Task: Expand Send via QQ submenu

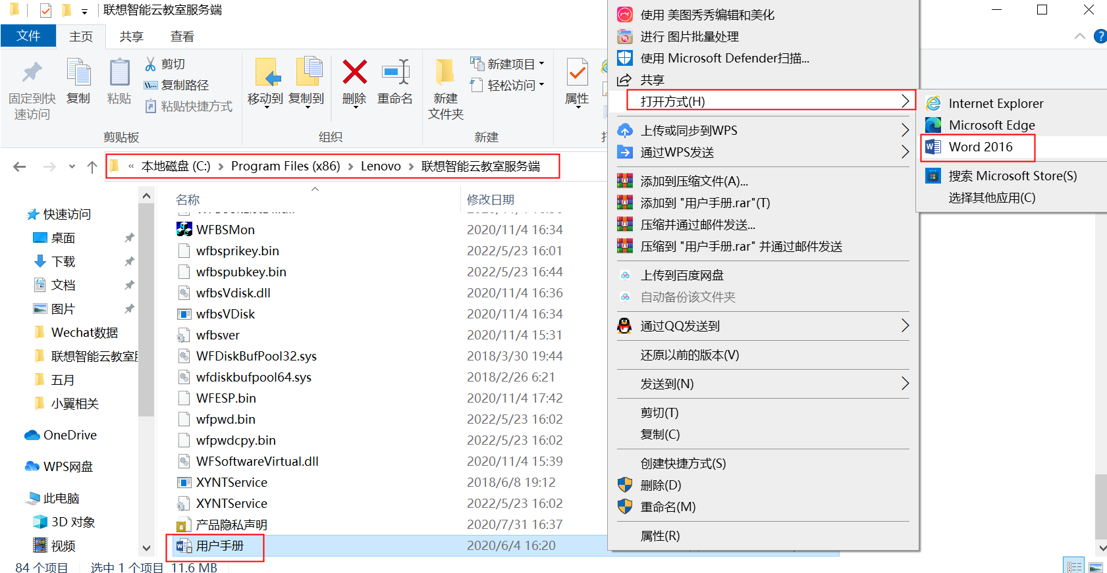Action: tap(763, 326)
